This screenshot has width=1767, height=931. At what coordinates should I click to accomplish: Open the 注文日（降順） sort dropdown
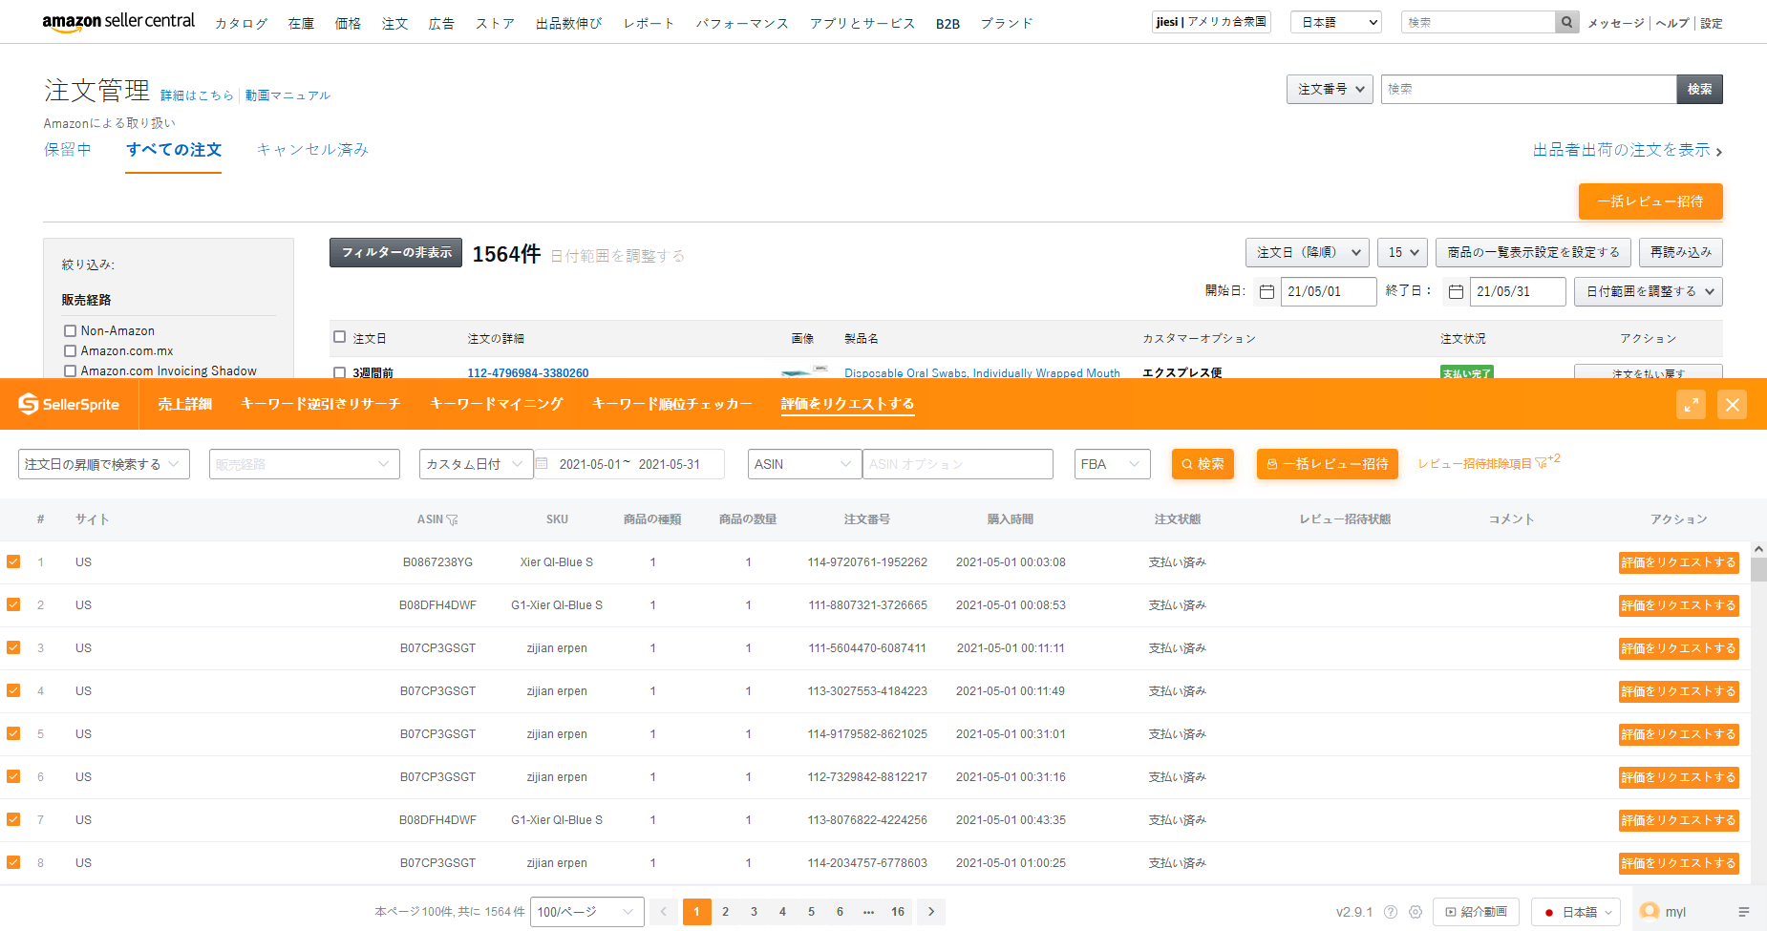pos(1308,252)
